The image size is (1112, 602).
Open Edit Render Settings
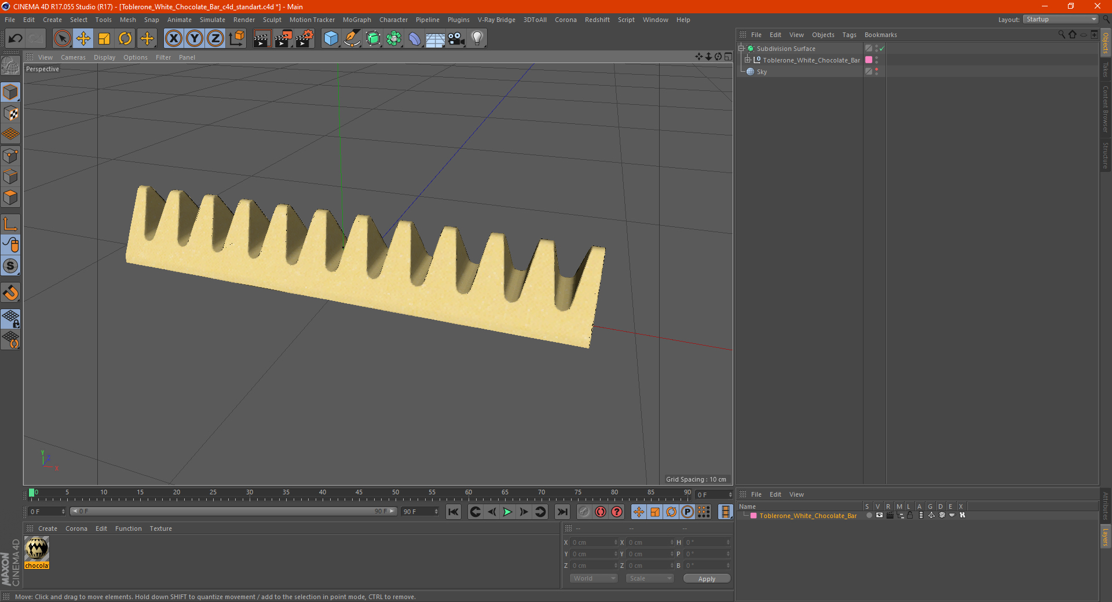tap(305, 39)
